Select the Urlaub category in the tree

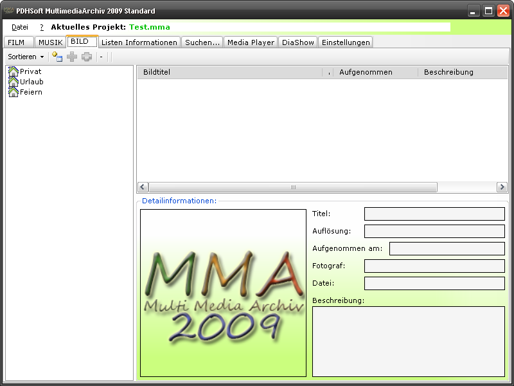(x=31, y=82)
